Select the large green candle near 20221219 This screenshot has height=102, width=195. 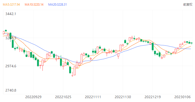[x=152, y=46]
